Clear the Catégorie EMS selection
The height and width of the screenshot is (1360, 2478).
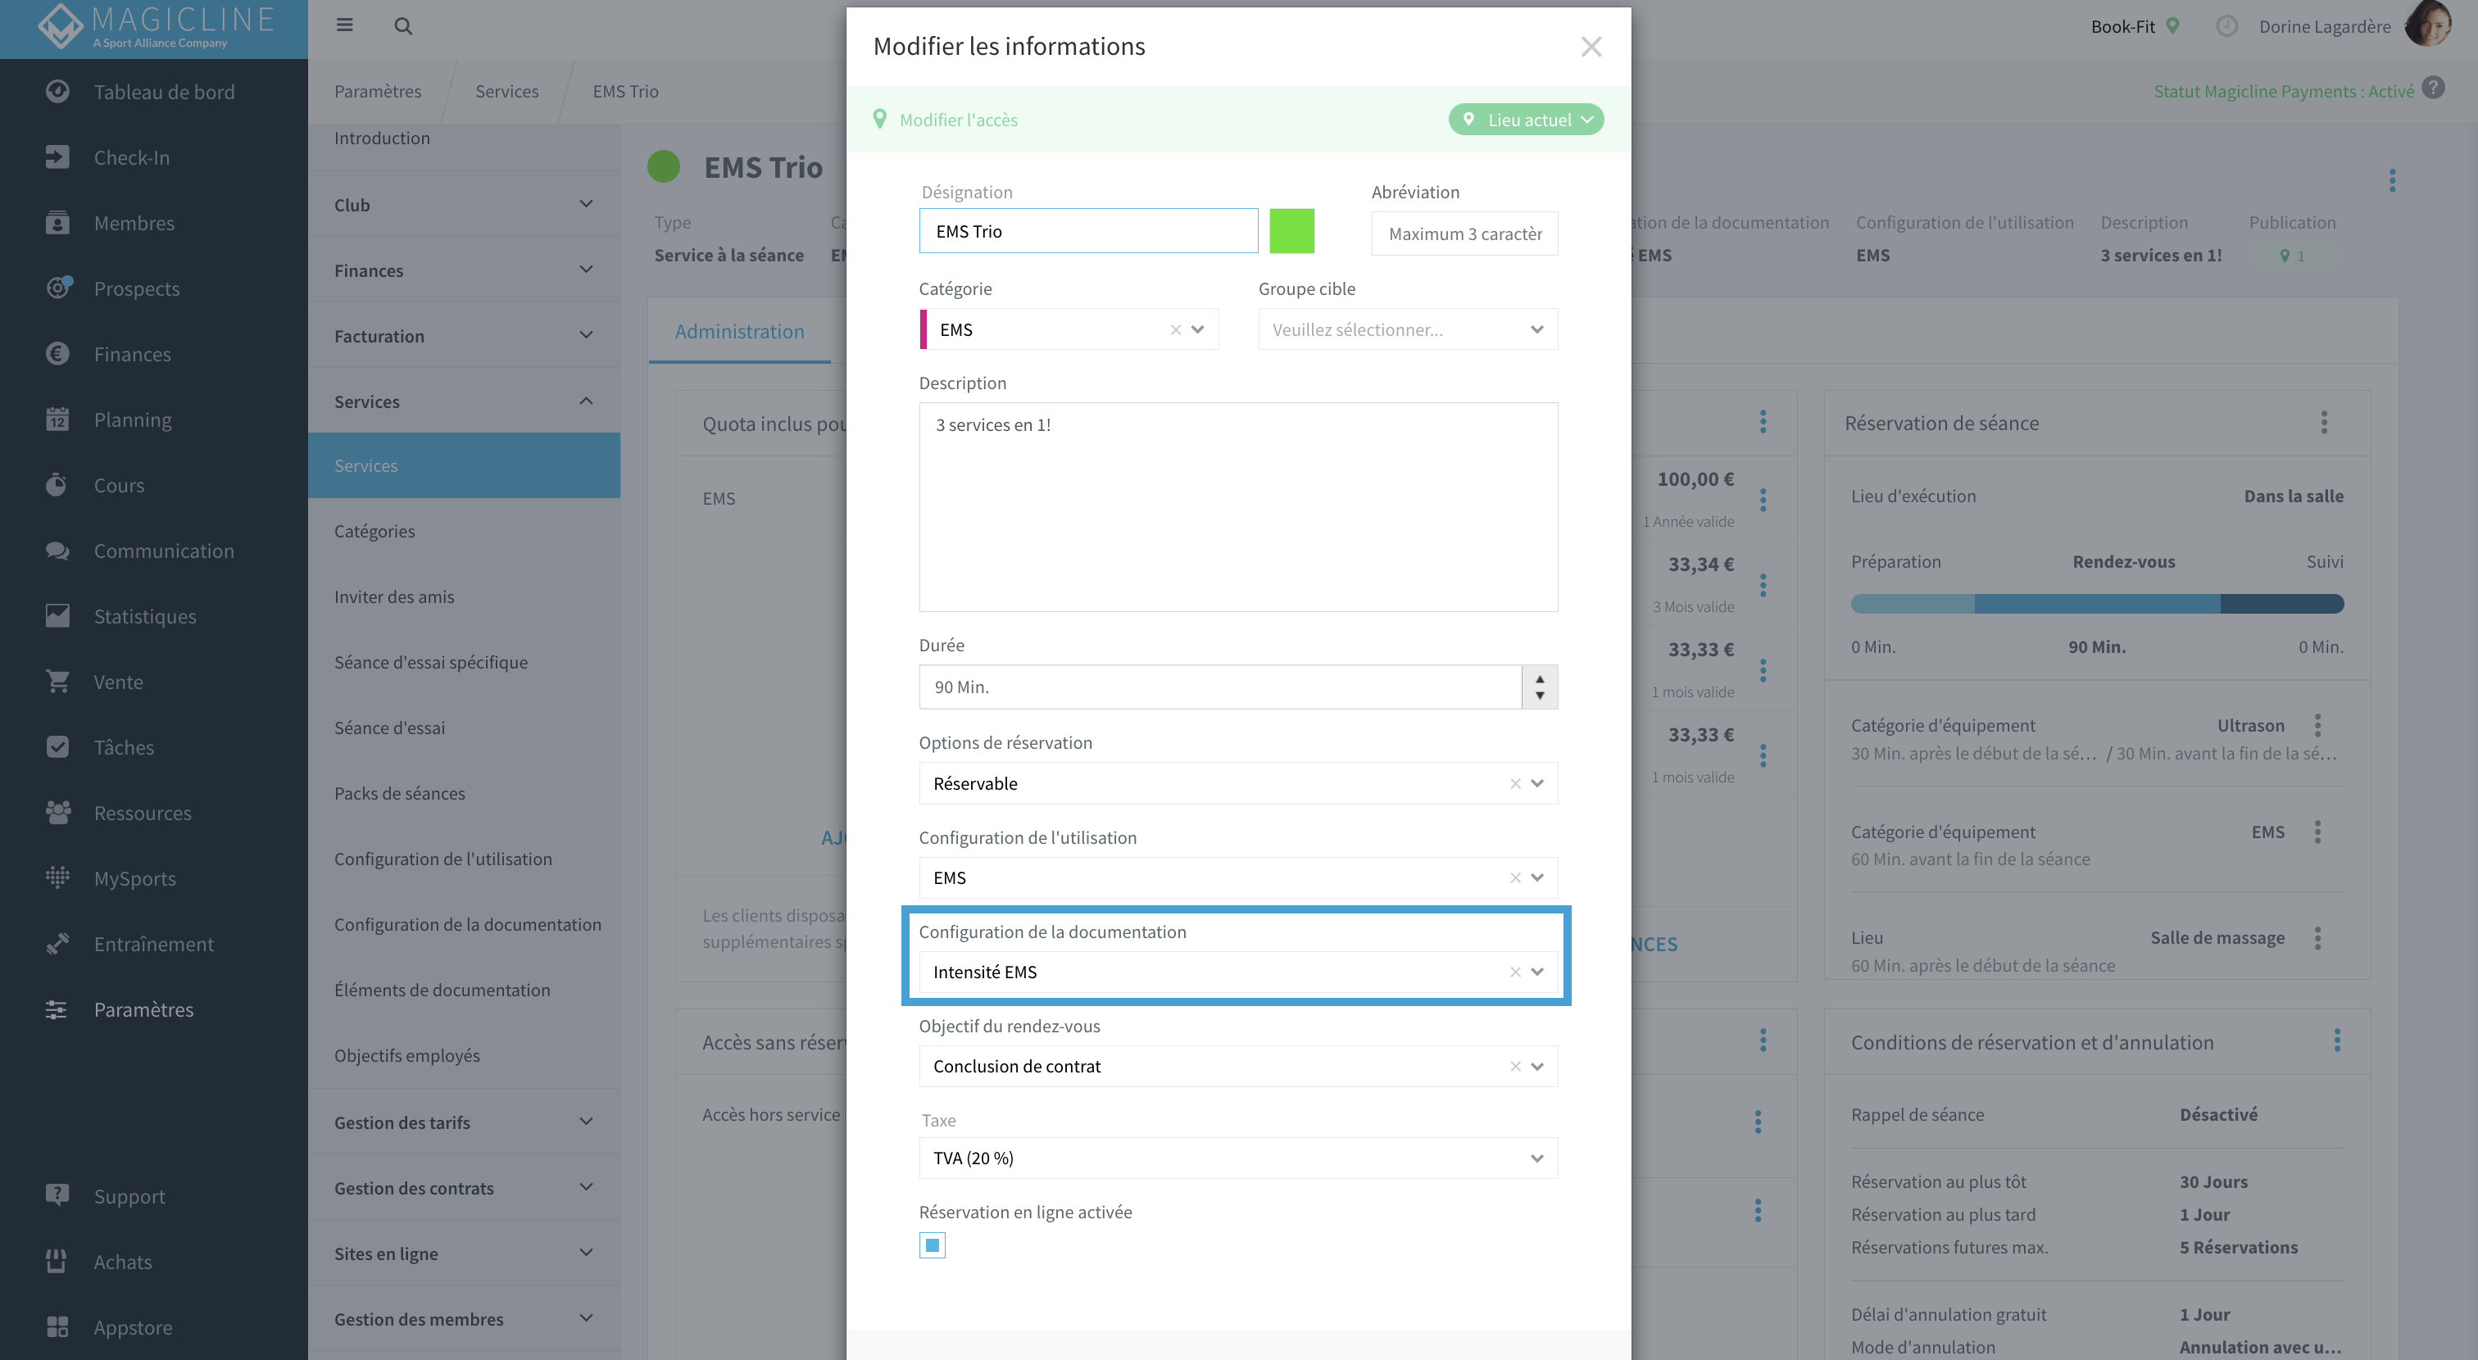point(1176,329)
